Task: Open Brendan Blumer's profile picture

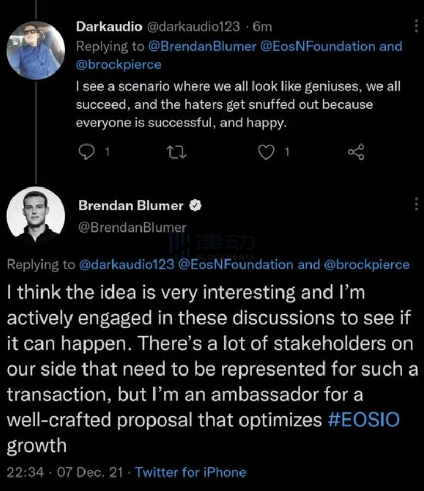Action: click(36, 216)
